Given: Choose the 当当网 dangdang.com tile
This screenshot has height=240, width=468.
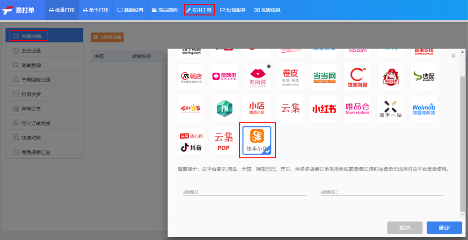Looking at the screenshot, I should click(x=324, y=77).
